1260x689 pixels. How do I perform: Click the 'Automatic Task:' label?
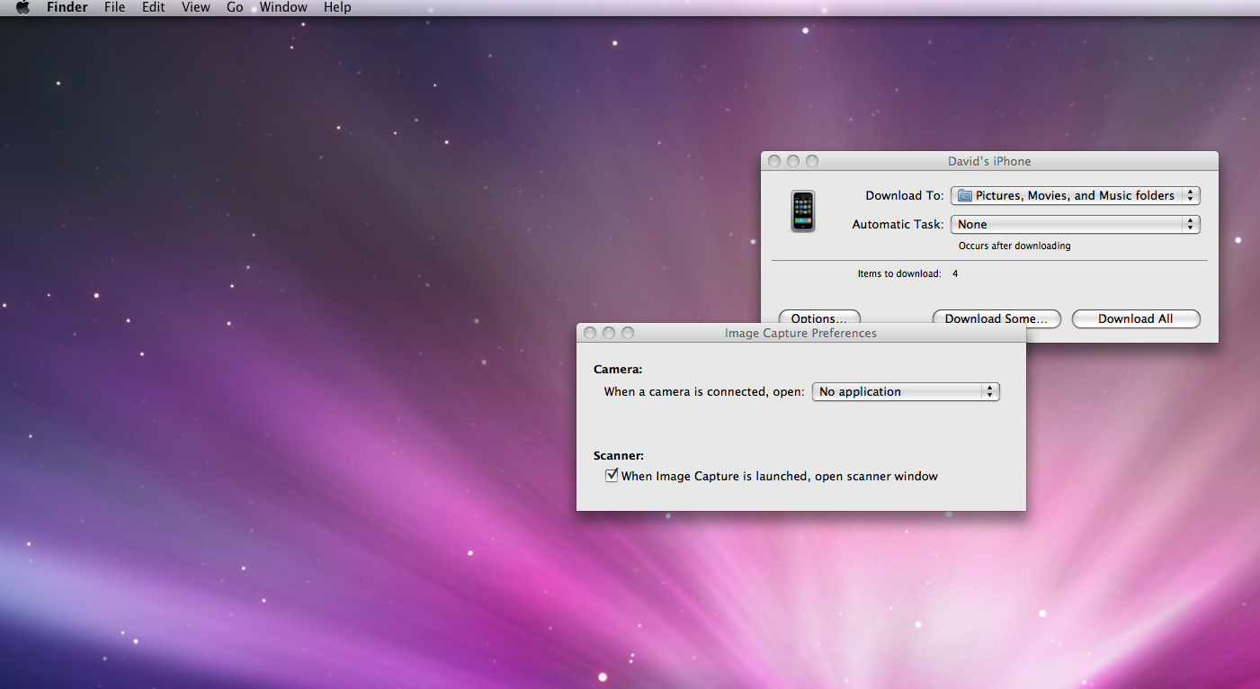[898, 224]
